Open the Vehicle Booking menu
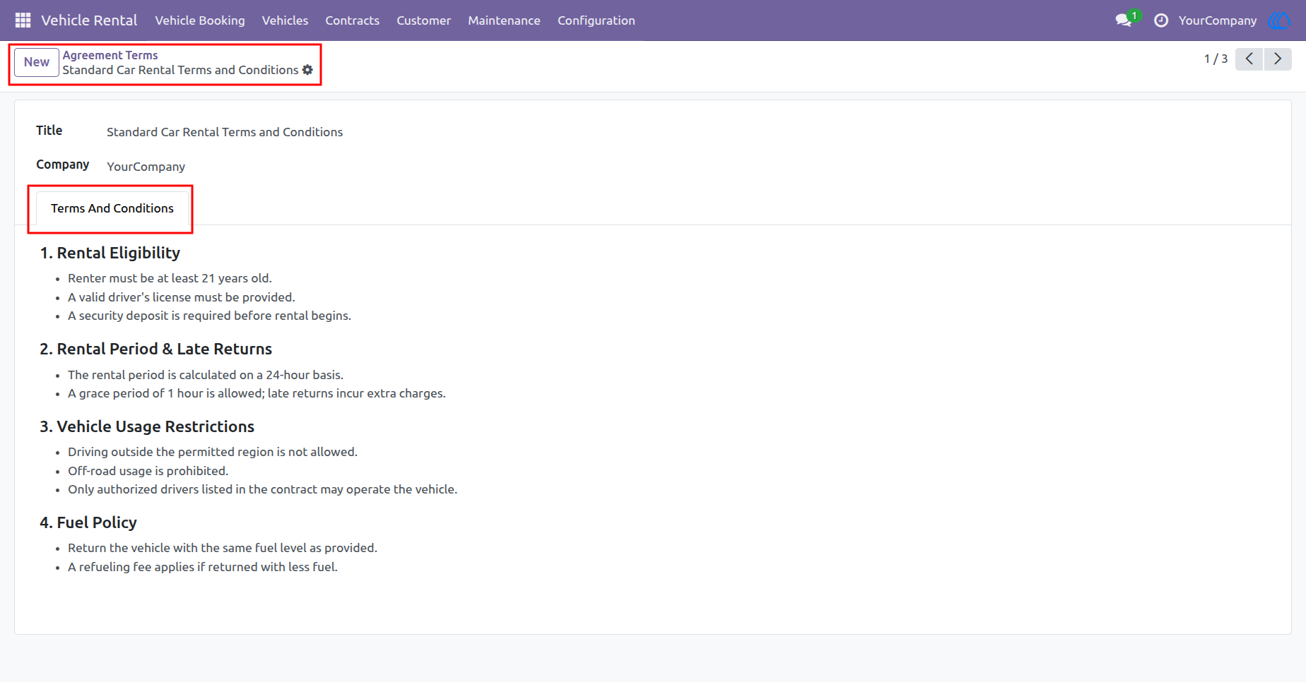This screenshot has width=1306, height=682. click(200, 20)
